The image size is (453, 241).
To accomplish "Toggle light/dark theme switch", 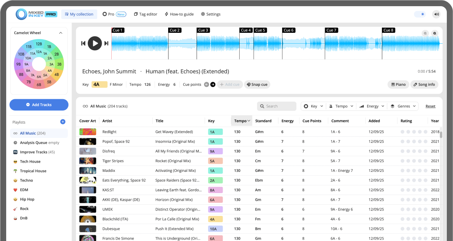I will tap(420, 14).
